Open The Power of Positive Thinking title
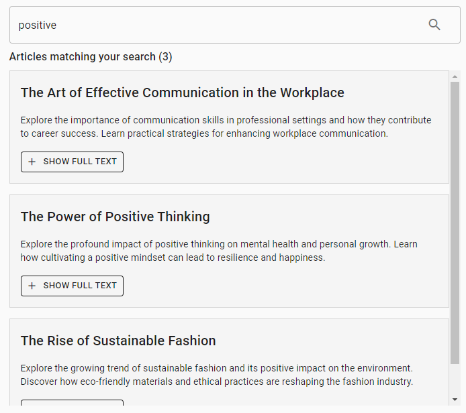The image size is (466, 413). click(115, 217)
